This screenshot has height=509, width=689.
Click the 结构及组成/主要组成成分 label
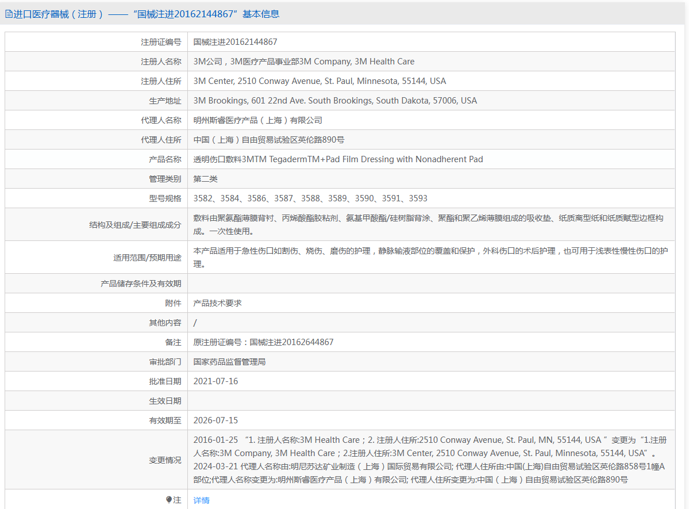coord(135,225)
